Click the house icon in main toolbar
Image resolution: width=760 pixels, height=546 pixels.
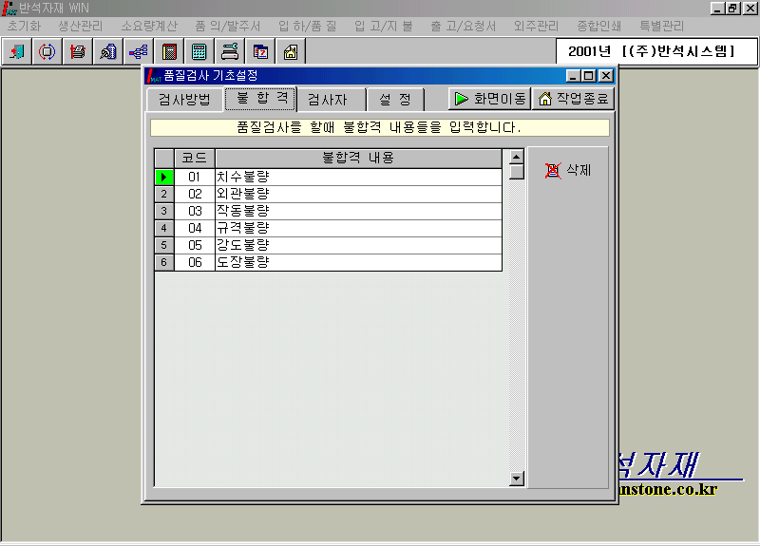[x=291, y=52]
